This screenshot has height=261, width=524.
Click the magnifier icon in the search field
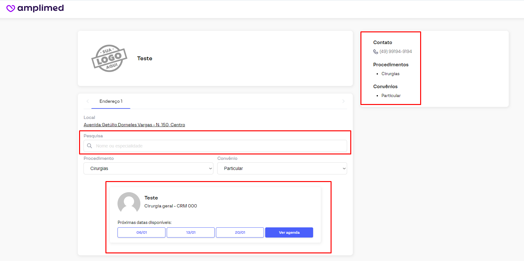[90, 146]
